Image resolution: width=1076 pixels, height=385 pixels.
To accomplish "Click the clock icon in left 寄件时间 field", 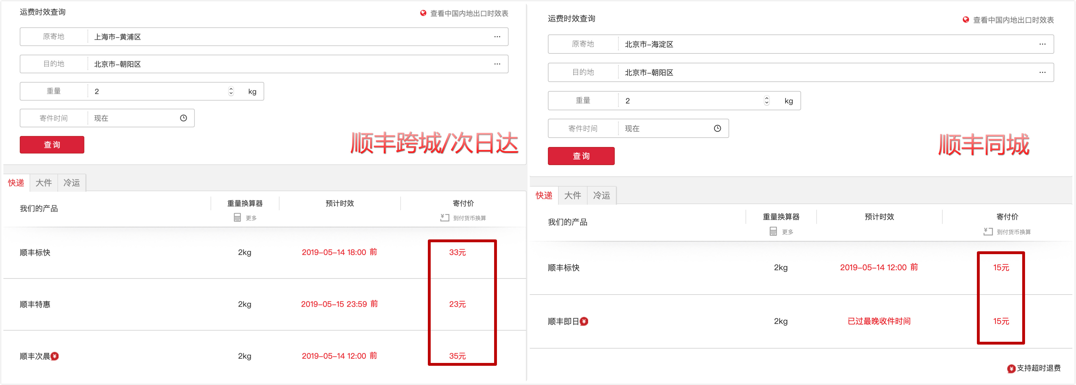I will coord(183,118).
